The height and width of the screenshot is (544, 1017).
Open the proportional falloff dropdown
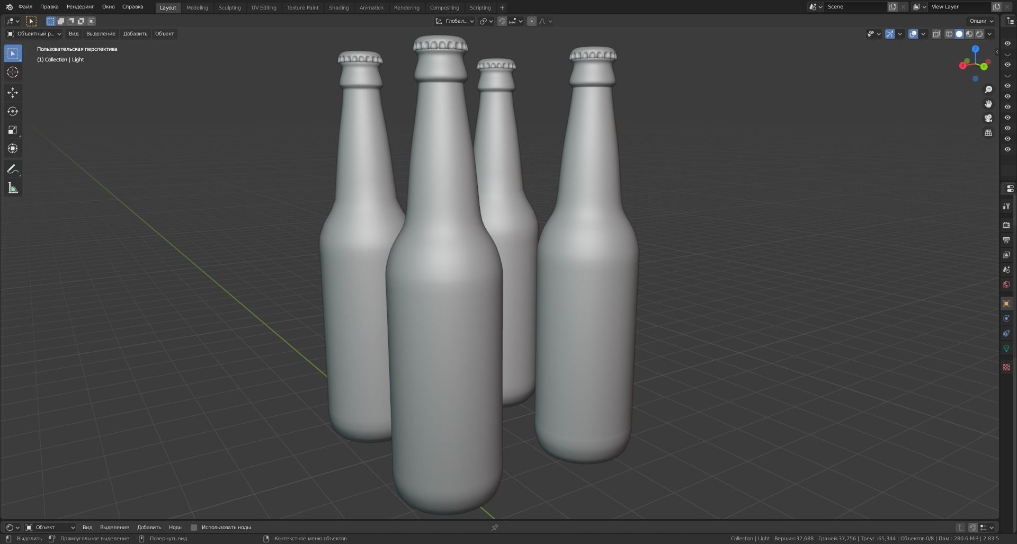pos(546,21)
